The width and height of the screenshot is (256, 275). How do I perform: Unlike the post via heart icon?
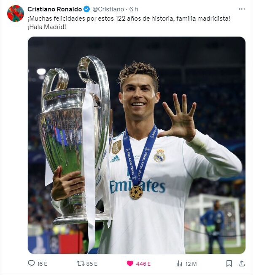[130, 264]
